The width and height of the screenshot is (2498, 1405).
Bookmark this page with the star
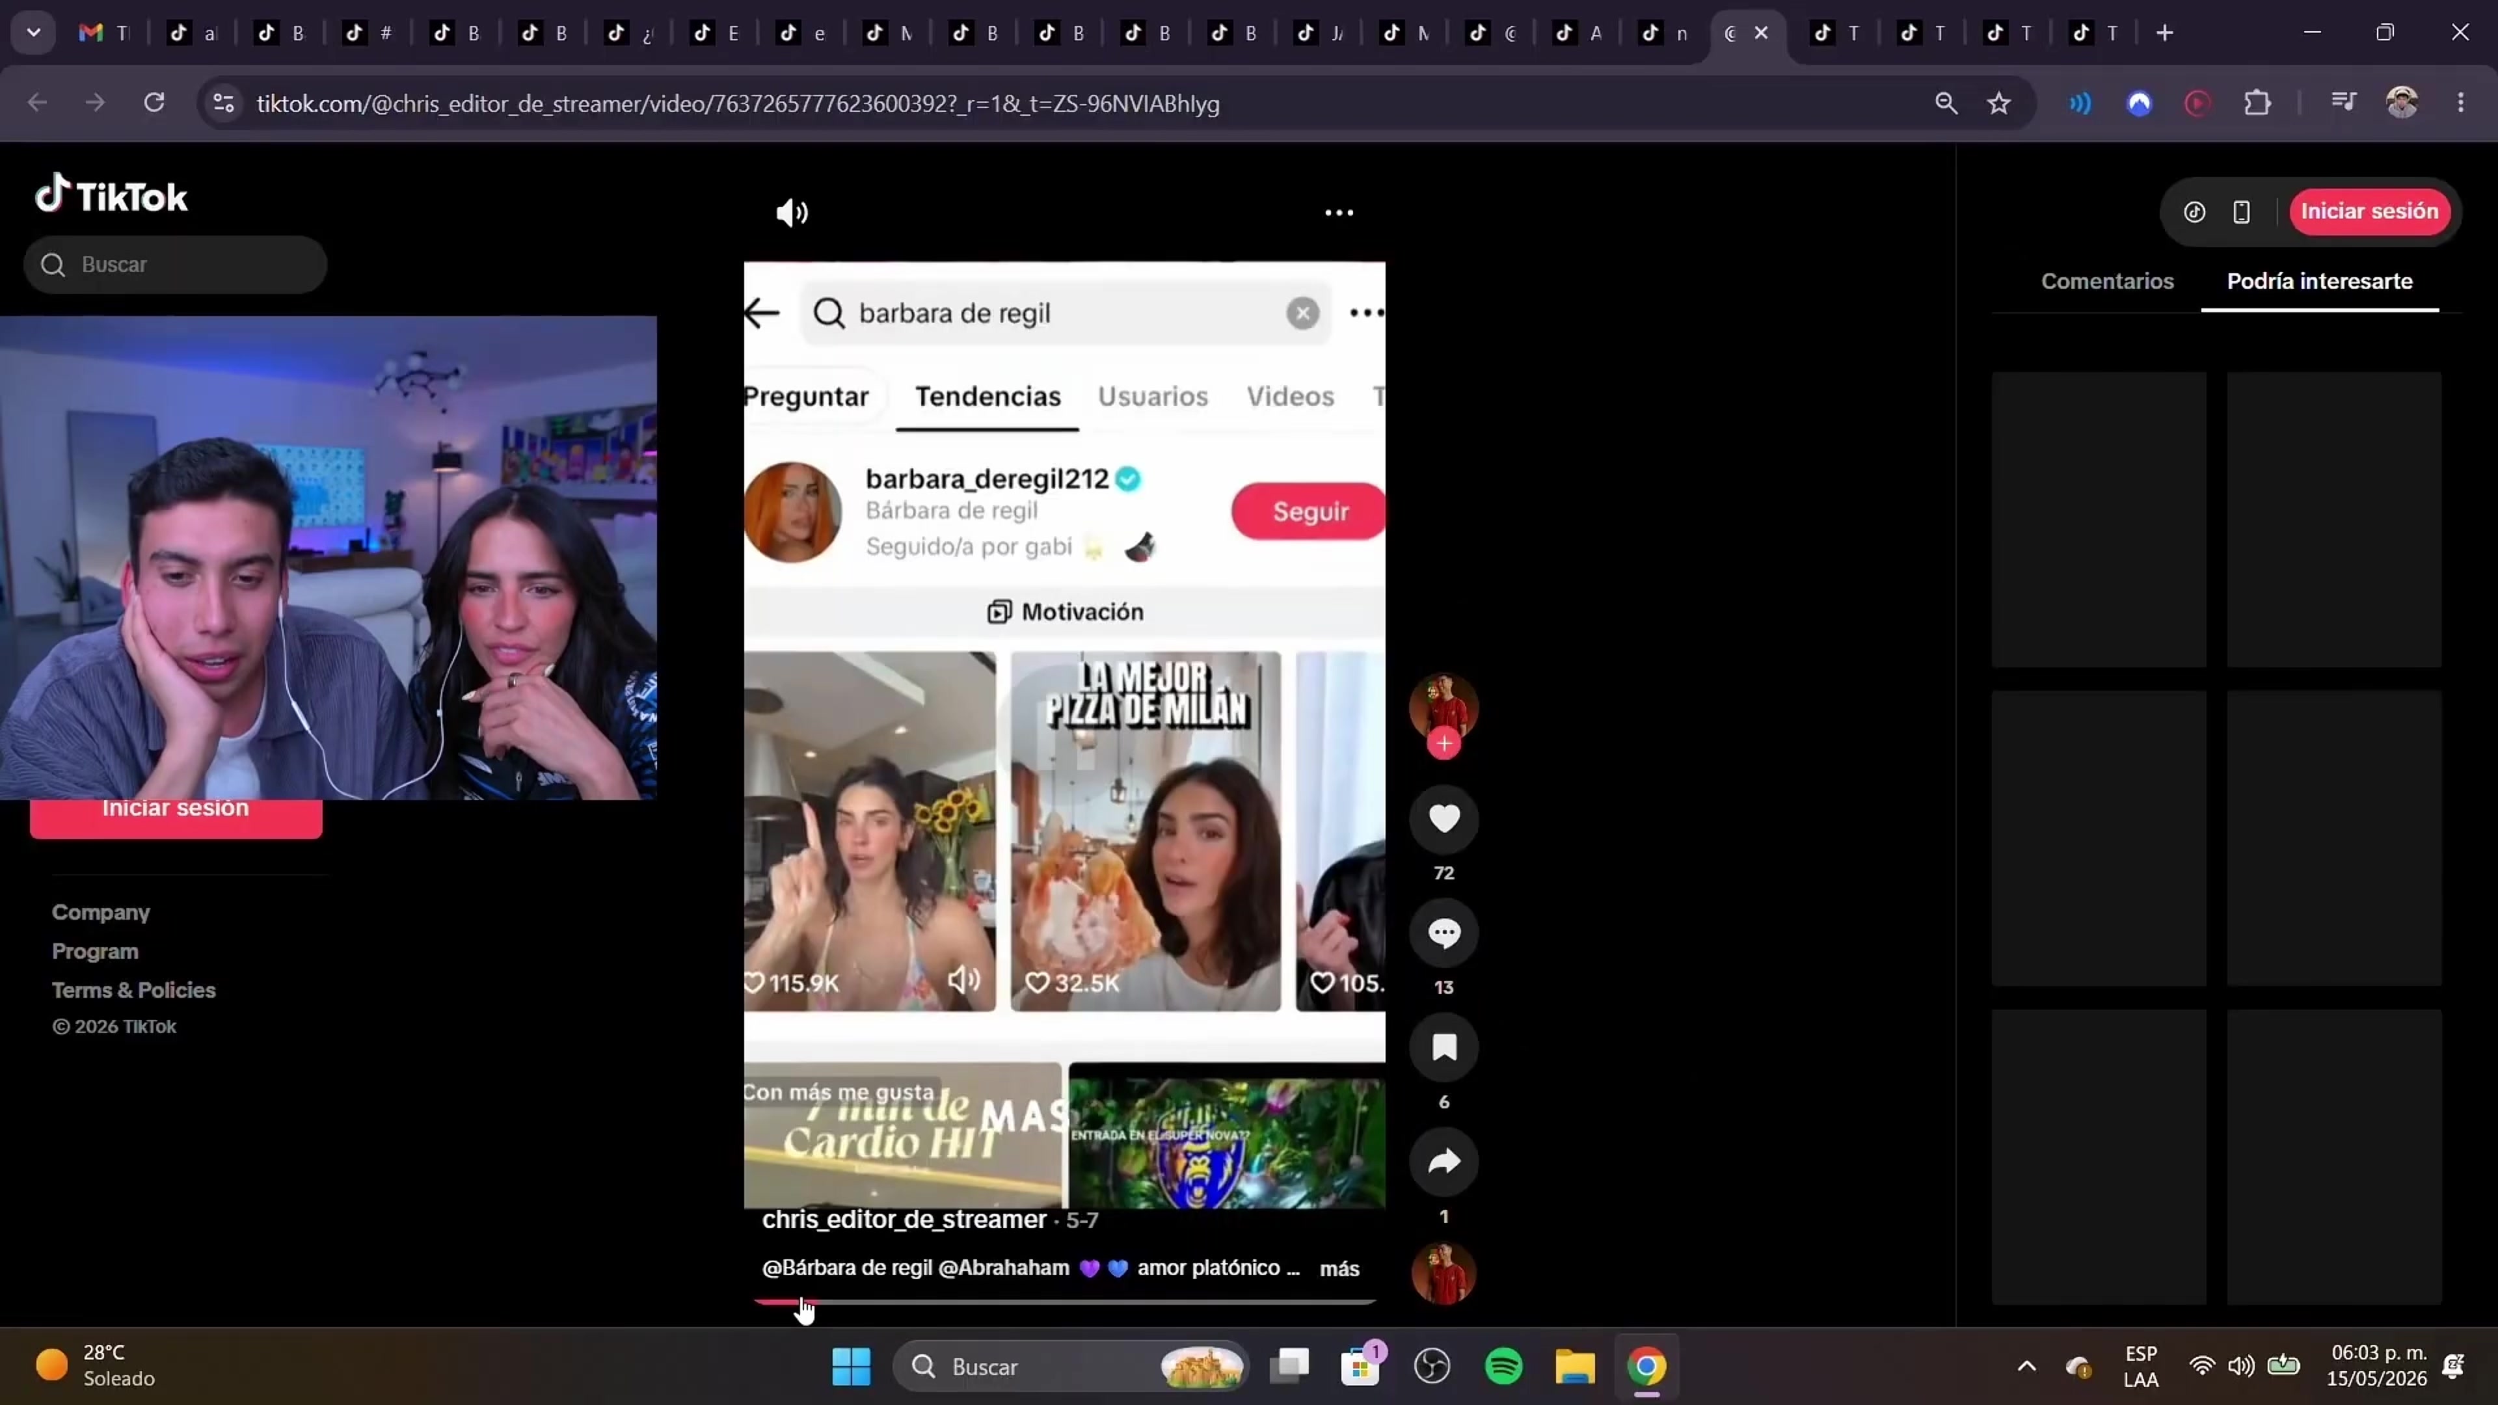(x=1998, y=103)
